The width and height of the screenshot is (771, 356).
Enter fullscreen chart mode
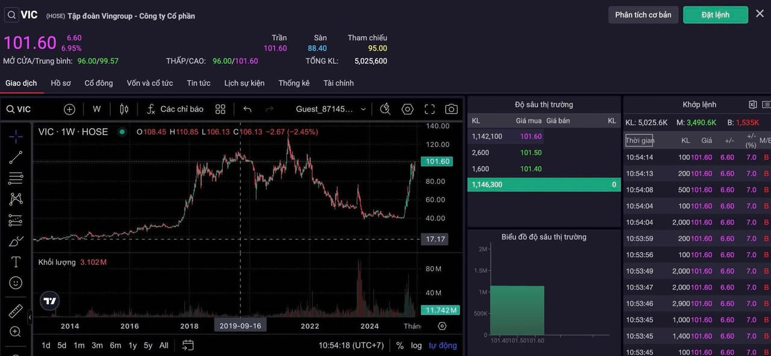point(429,109)
